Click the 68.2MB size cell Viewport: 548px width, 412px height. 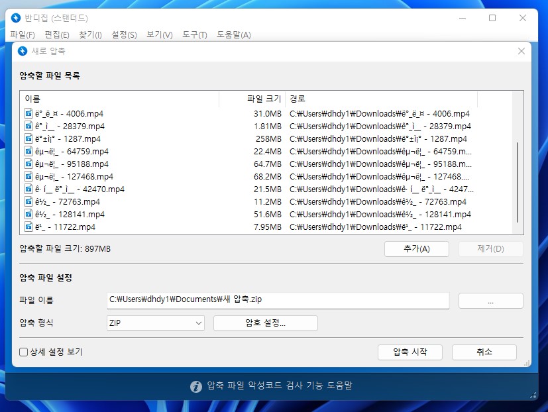(x=267, y=176)
